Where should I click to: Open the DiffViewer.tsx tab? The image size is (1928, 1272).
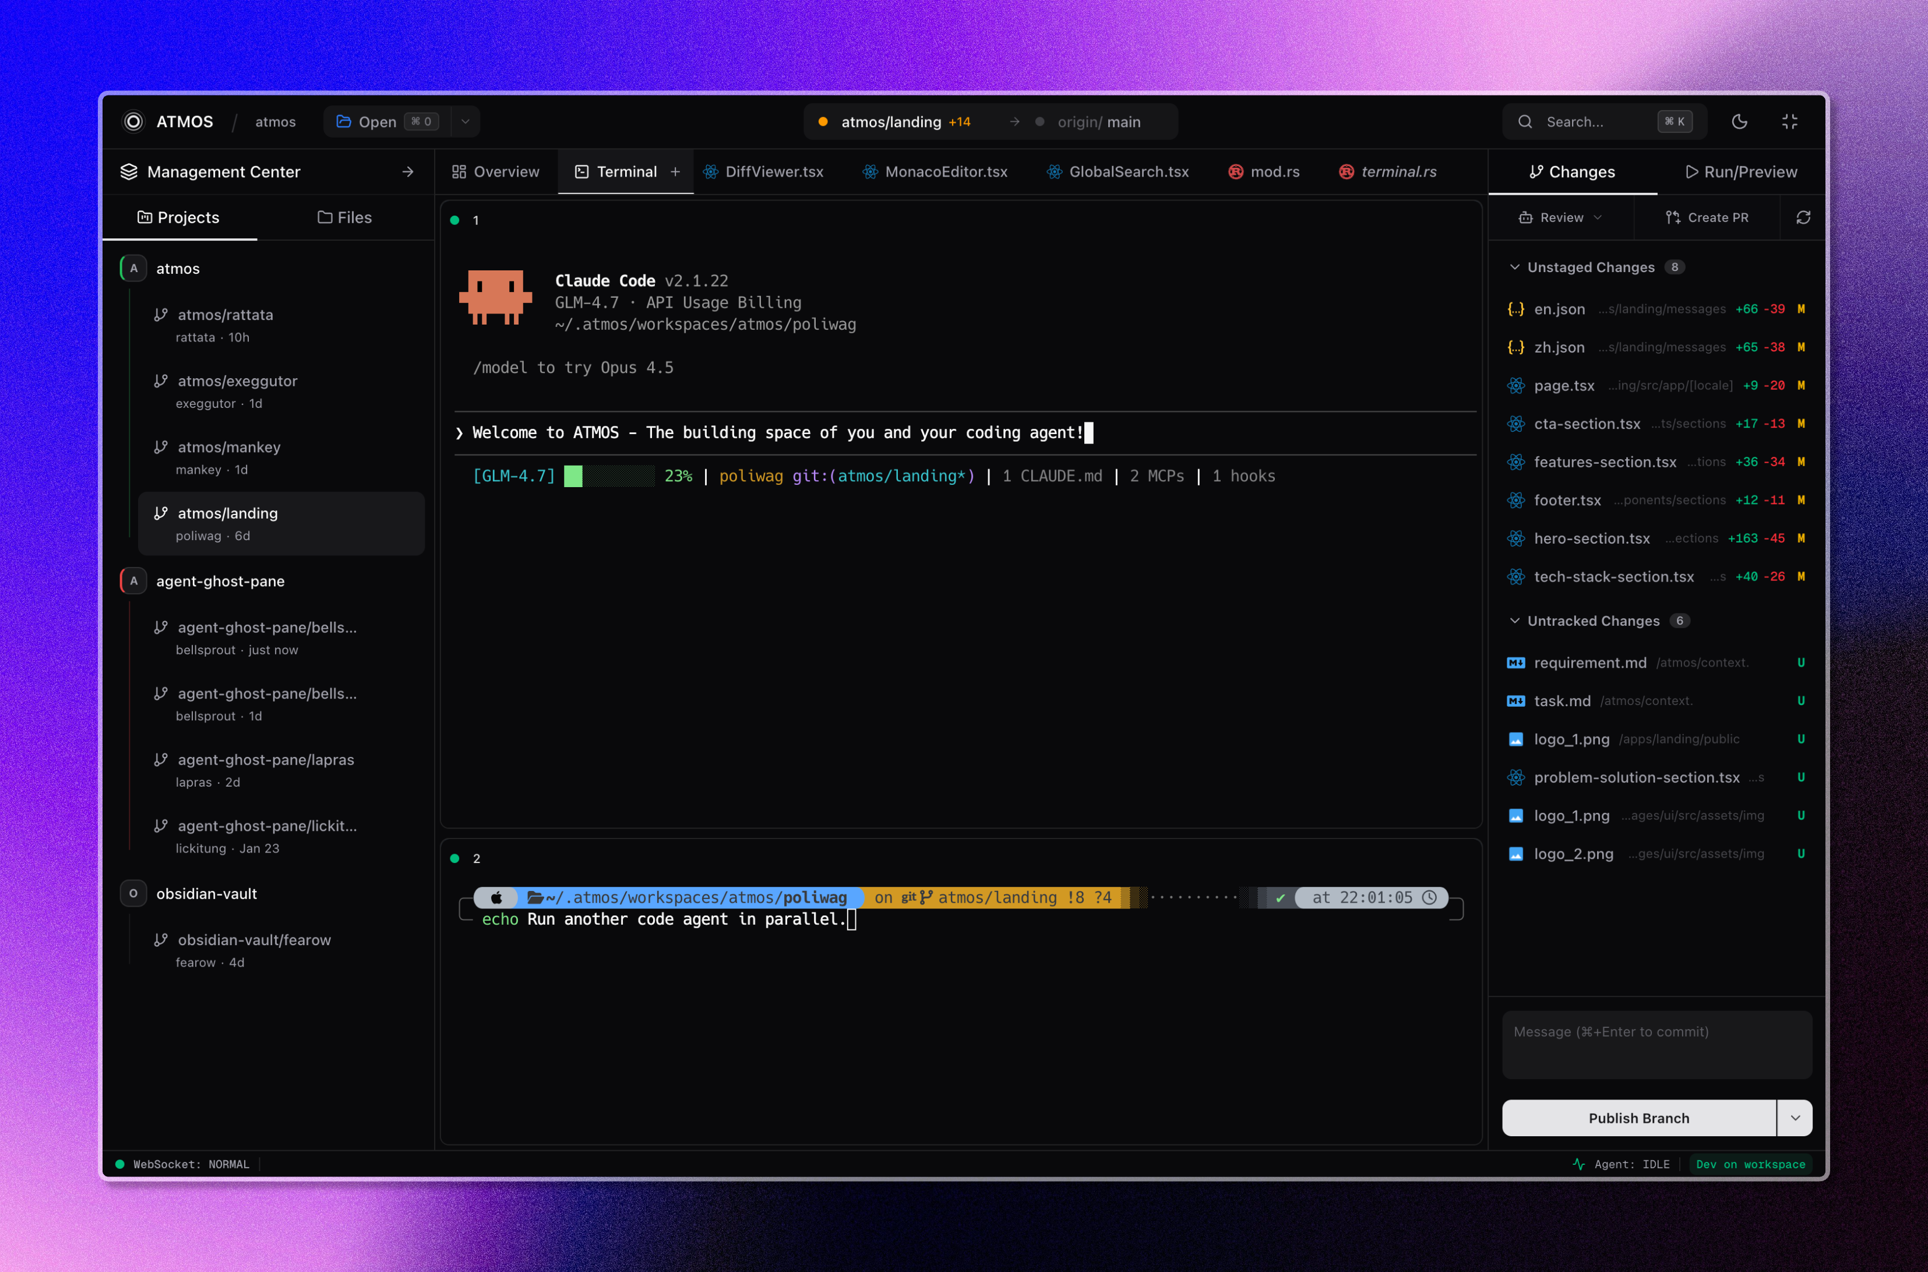click(x=763, y=172)
